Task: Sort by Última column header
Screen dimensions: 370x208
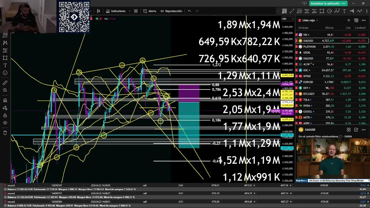Action: click(x=329, y=28)
